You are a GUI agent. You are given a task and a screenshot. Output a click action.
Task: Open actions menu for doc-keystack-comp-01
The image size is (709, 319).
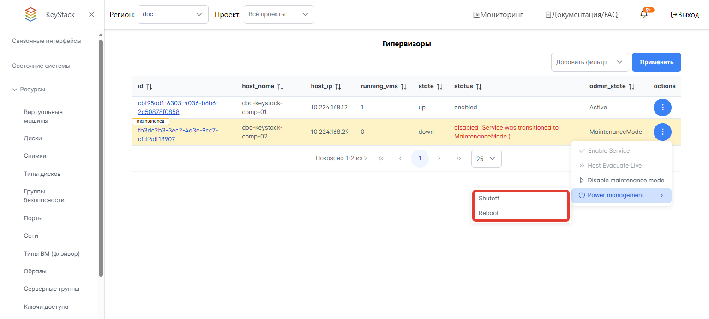pos(662,108)
